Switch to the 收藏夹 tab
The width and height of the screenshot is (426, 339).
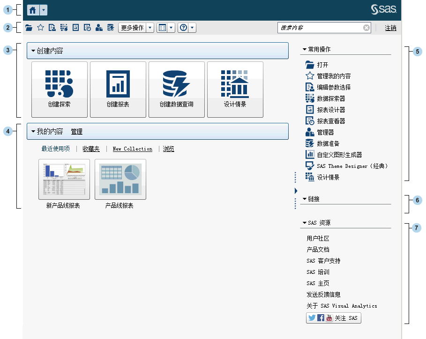pyautogui.click(x=91, y=149)
